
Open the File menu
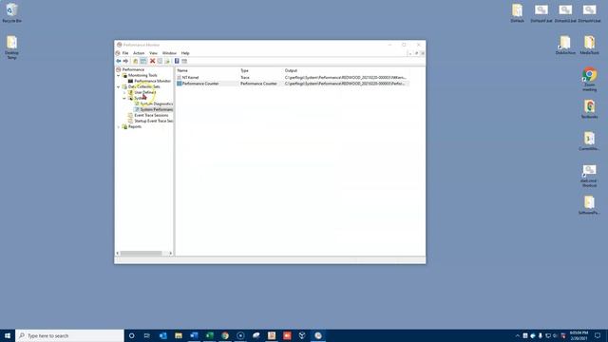tap(125, 53)
